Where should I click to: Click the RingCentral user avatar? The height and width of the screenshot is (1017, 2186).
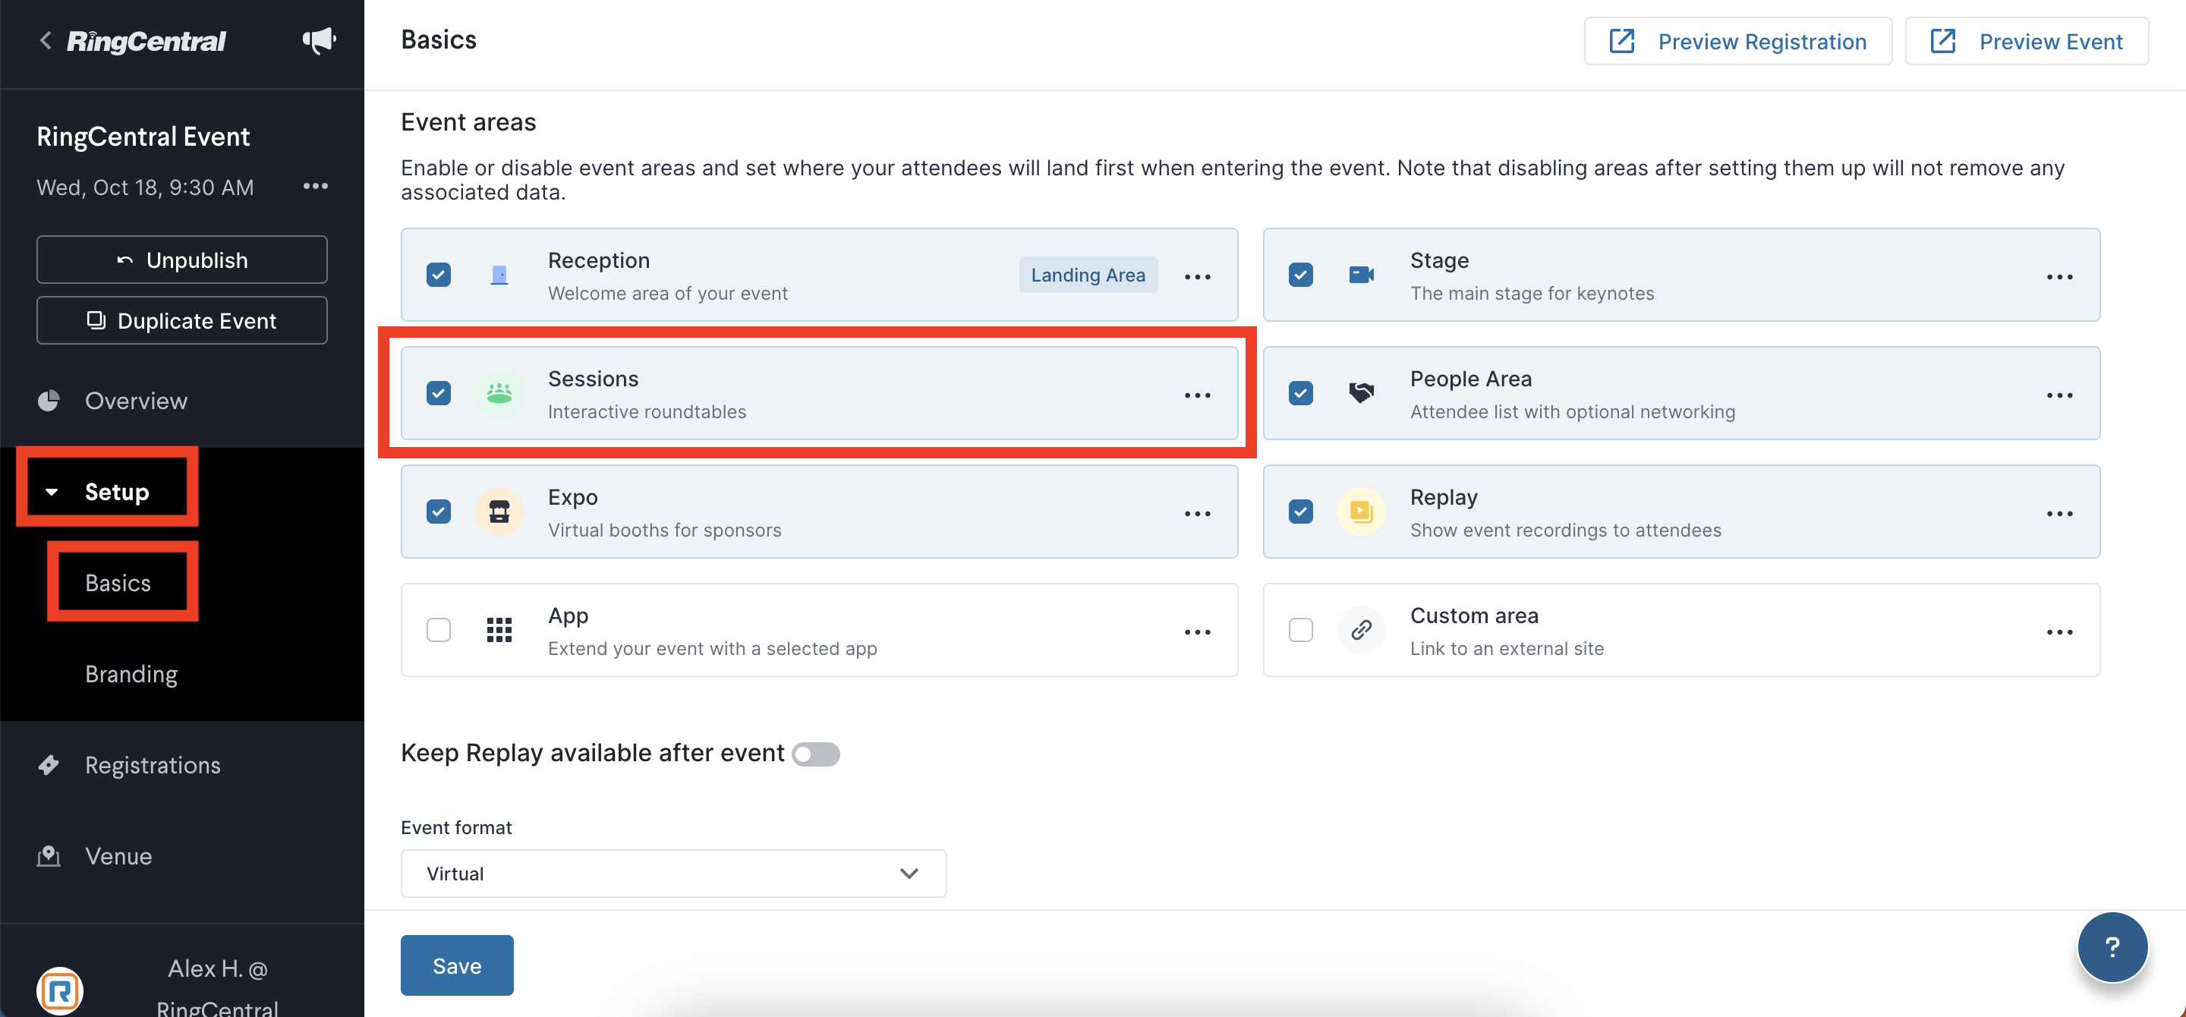coord(59,990)
